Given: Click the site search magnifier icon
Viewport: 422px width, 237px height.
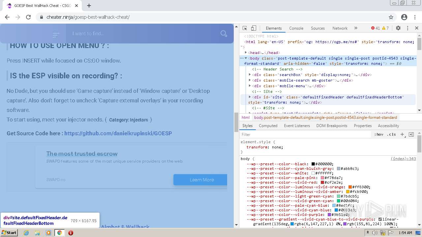Looking at the screenshot, I should (224, 34).
